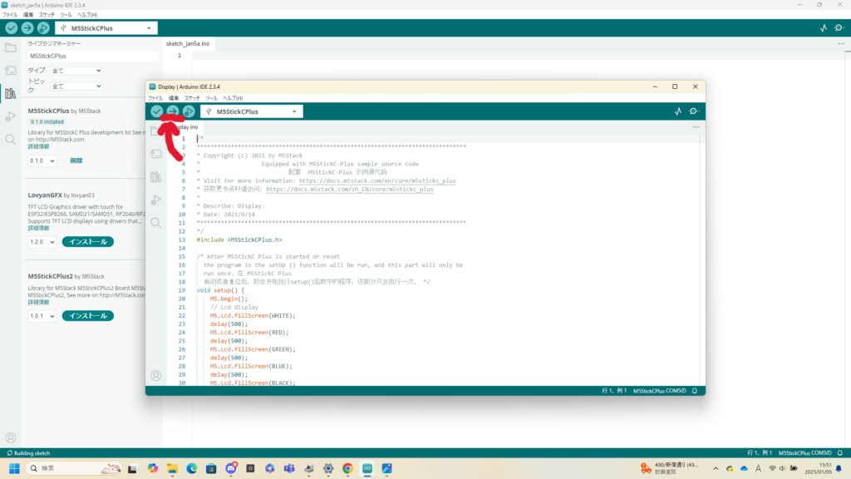The height and width of the screenshot is (479, 851).
Task: Click Upload arrow button in Display window
Action: coord(173,111)
